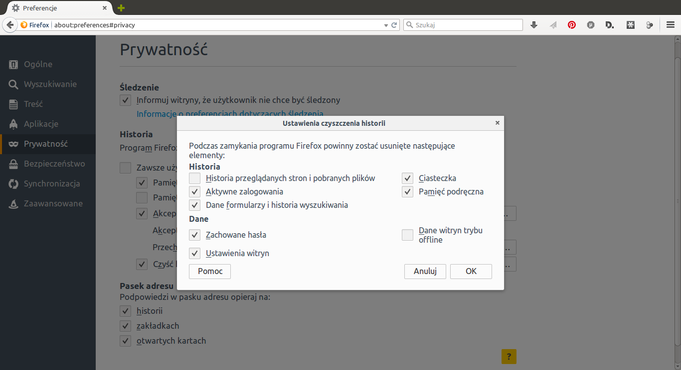Select the Preferencje browser tab
681x370 pixels.
click(x=59, y=8)
